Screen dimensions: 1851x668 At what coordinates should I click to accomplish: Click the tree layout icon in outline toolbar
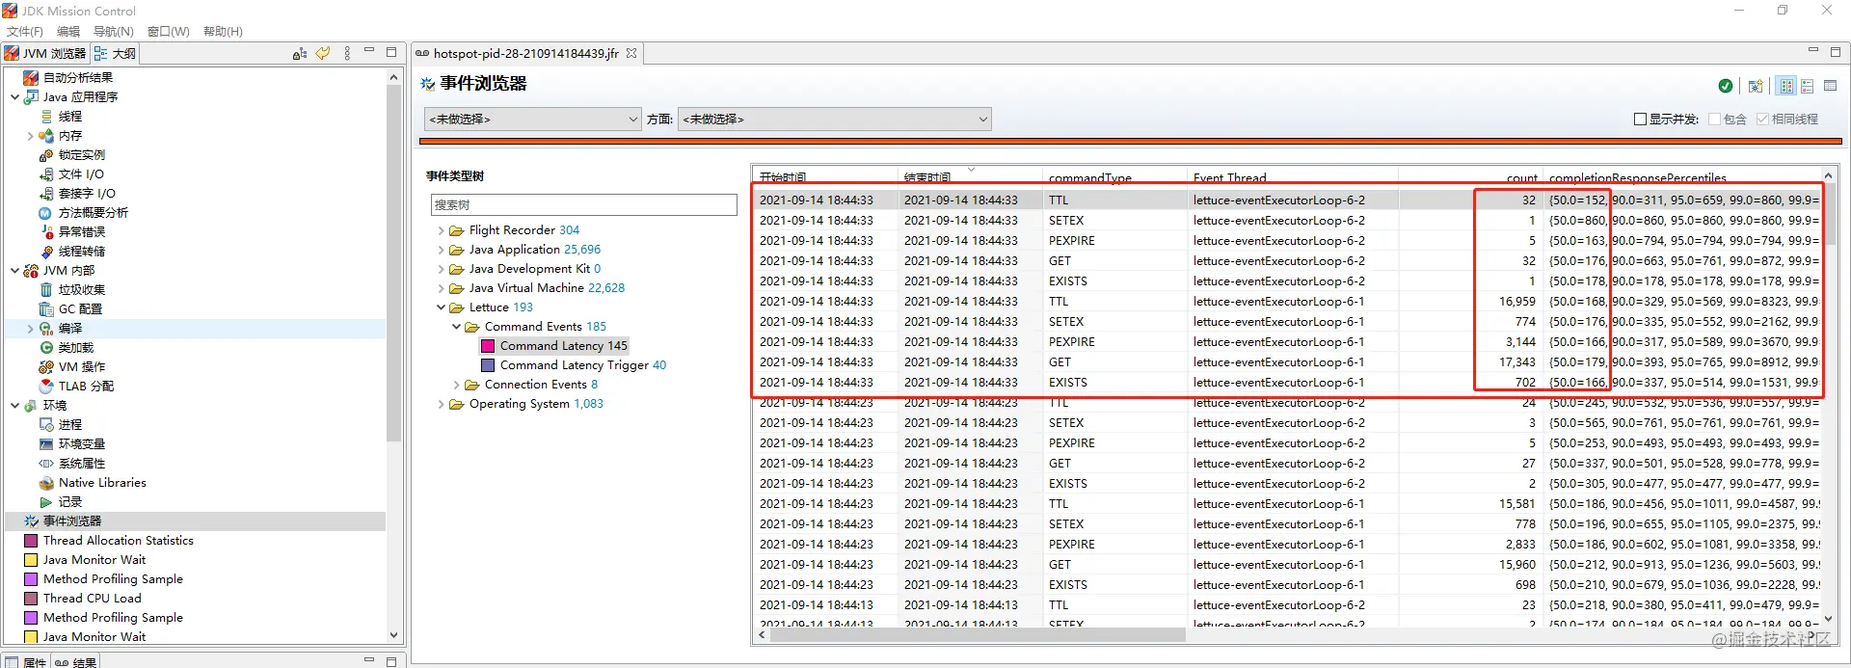(300, 54)
